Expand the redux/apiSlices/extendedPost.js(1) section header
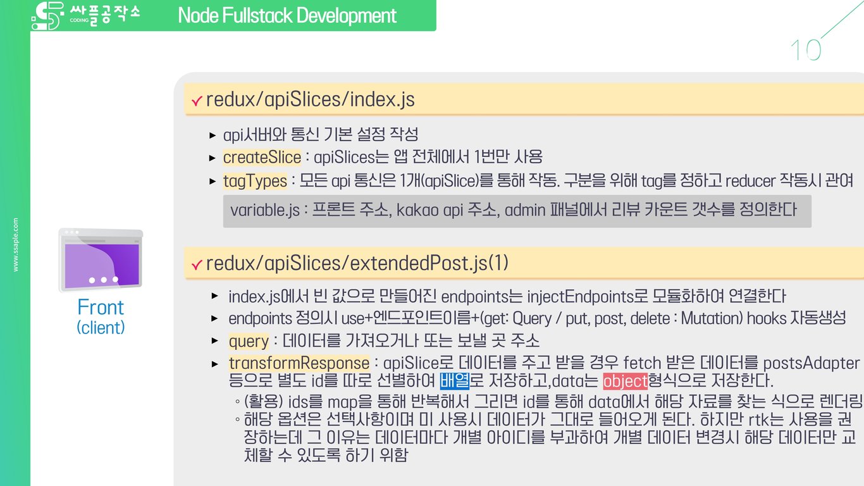This screenshot has height=486, width=864. 342,262
